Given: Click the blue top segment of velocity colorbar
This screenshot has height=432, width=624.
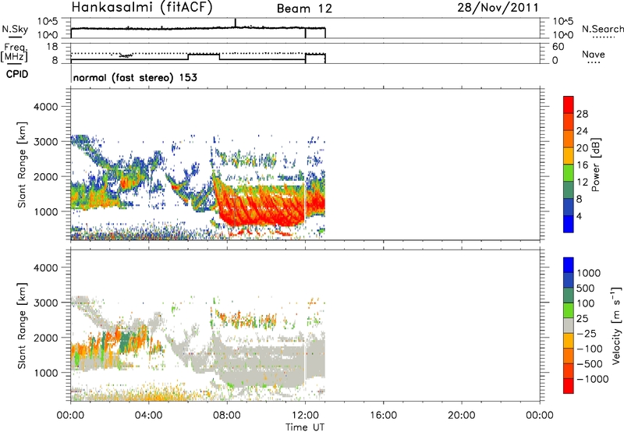Looking at the screenshot, I should (569, 265).
